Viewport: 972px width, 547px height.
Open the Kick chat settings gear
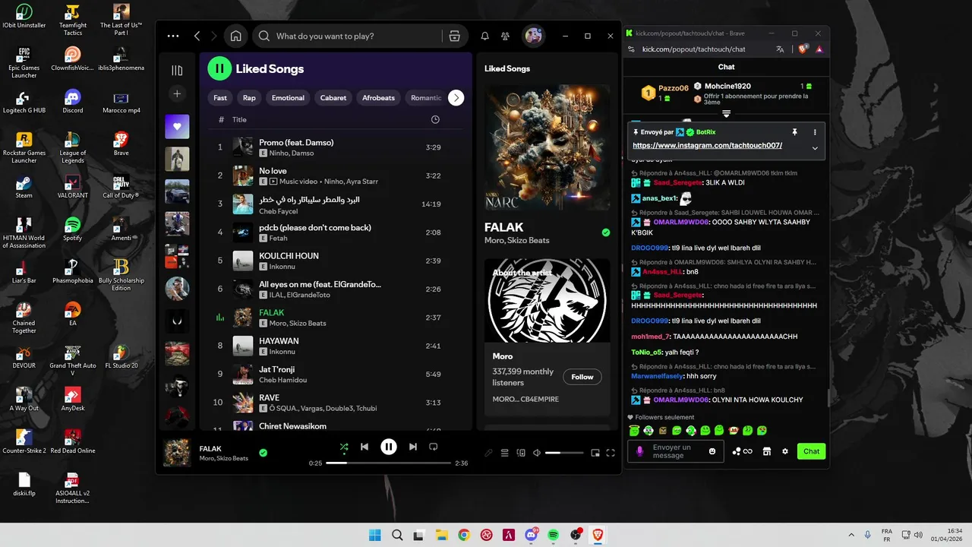click(x=784, y=451)
